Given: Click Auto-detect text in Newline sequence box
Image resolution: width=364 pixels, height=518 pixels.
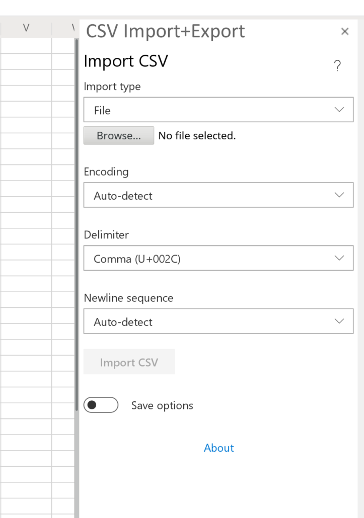Looking at the screenshot, I should click(x=123, y=322).
